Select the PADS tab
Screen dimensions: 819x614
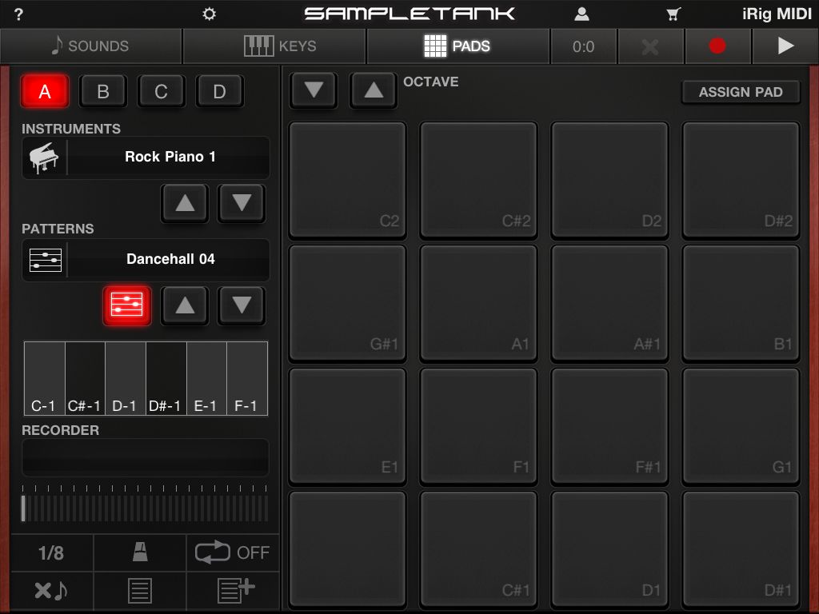[458, 46]
